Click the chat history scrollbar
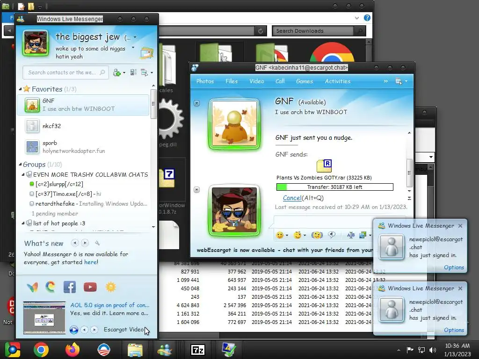Image resolution: width=479 pixels, height=359 pixels. pos(409,173)
